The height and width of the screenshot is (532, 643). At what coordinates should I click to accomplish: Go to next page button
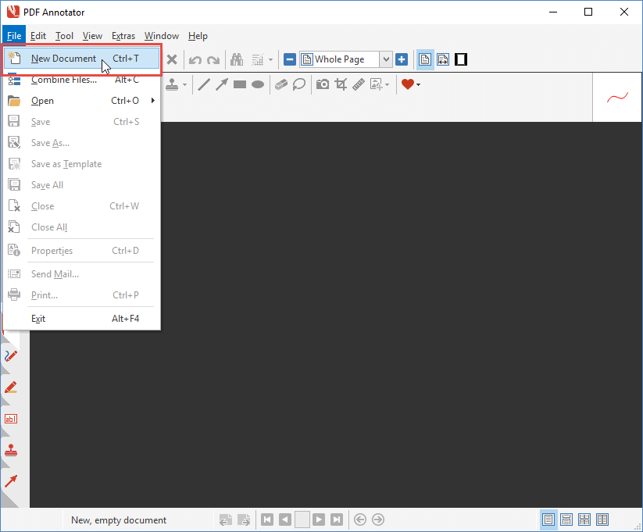pos(319,520)
